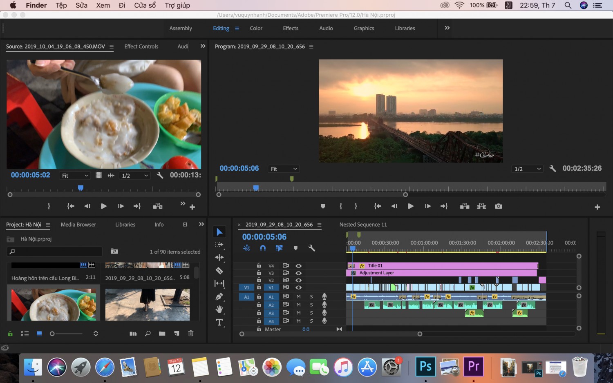Click the Program monitor Lift button
613x383 pixels.
[465, 206]
